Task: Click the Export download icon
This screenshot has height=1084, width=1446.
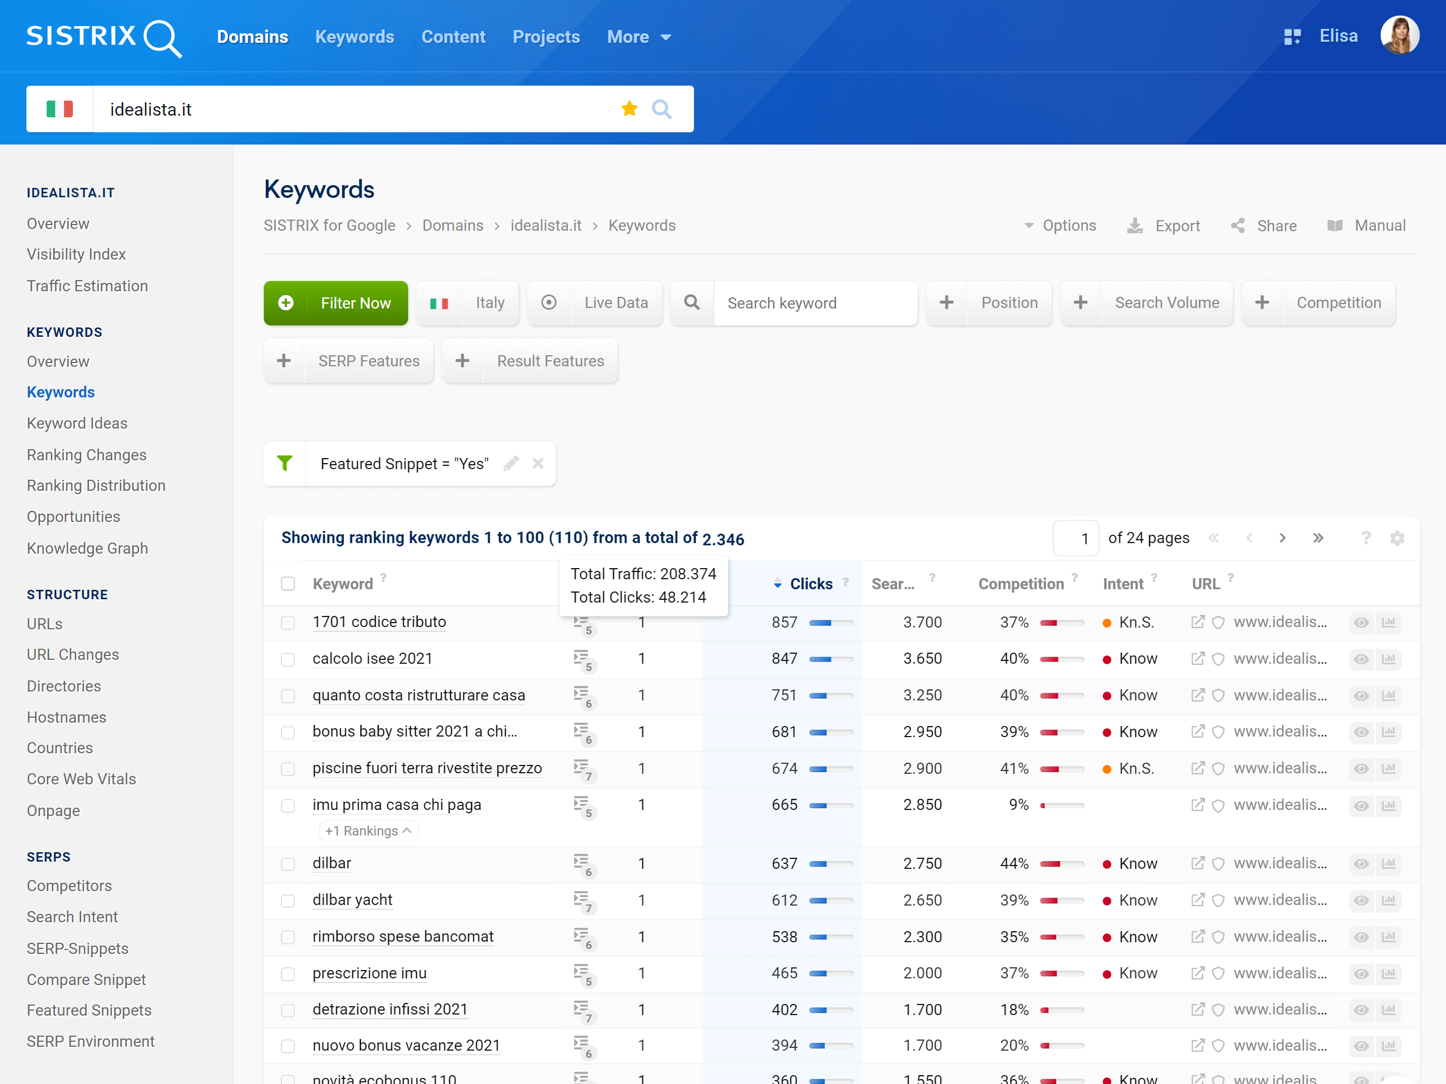Action: pyautogui.click(x=1135, y=226)
